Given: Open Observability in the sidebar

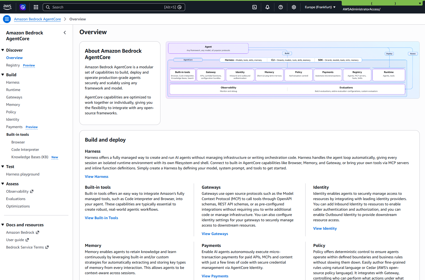Looking at the screenshot, I should (x=17, y=191).
